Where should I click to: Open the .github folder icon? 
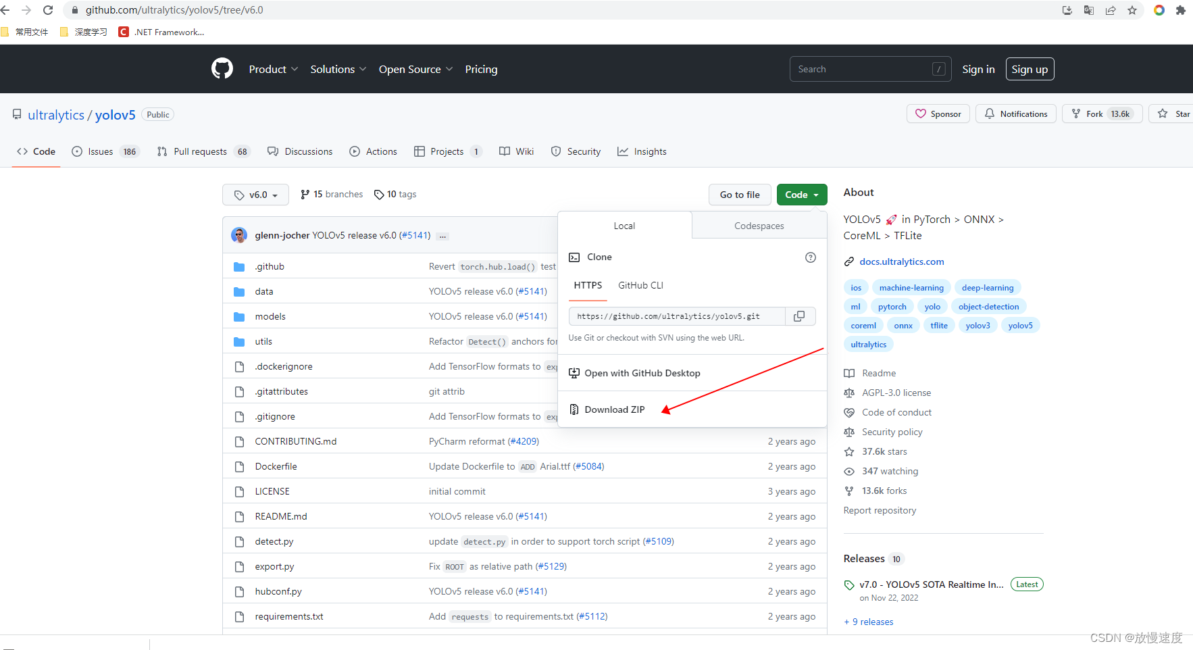[239, 267]
